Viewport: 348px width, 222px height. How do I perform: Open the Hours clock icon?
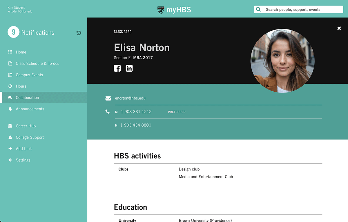[x=10, y=86]
